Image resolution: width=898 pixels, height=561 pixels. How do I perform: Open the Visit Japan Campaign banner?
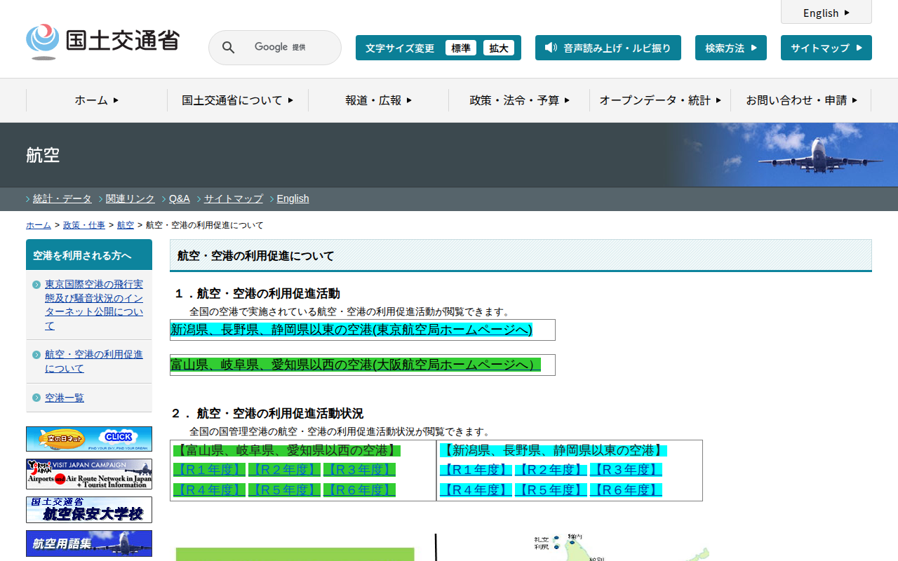pyautogui.click(x=89, y=474)
